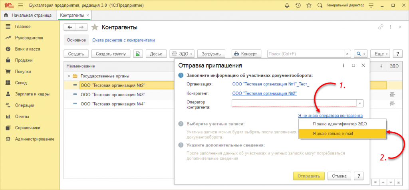Click the ЭДО column header
409x190 pixels.
click(x=394, y=66)
